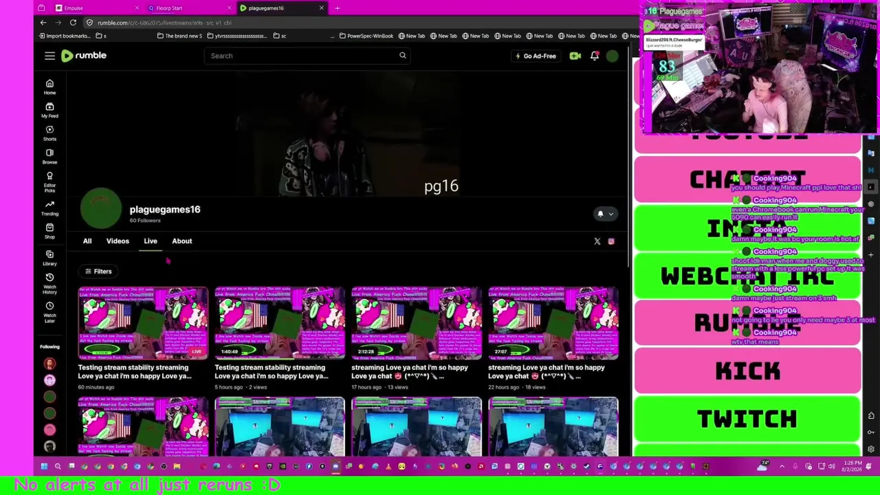880x495 pixels.
Task: Open the video title posted 60 minutes ago
Action: pos(135,372)
